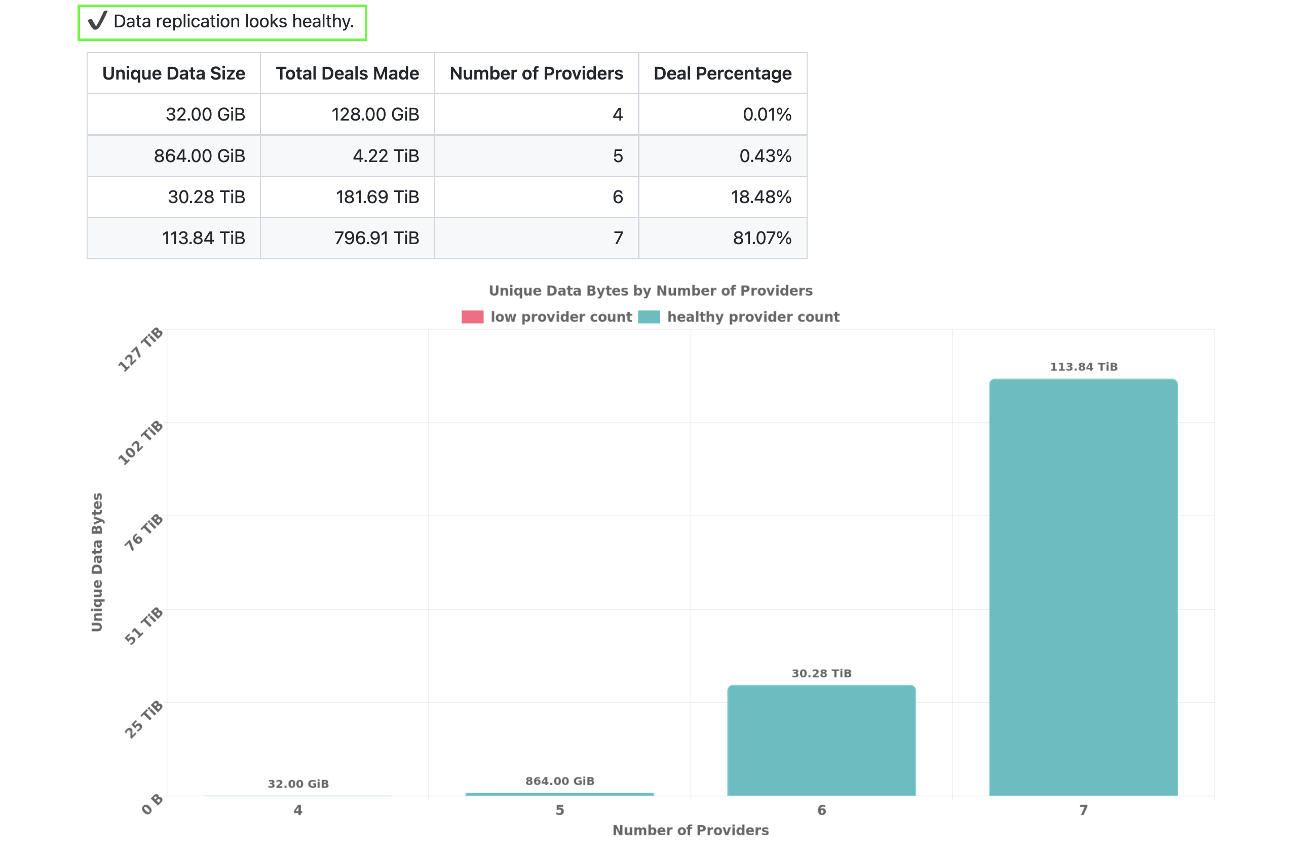
Task: Click the 'Number of Providers' column header
Action: pyautogui.click(x=536, y=73)
